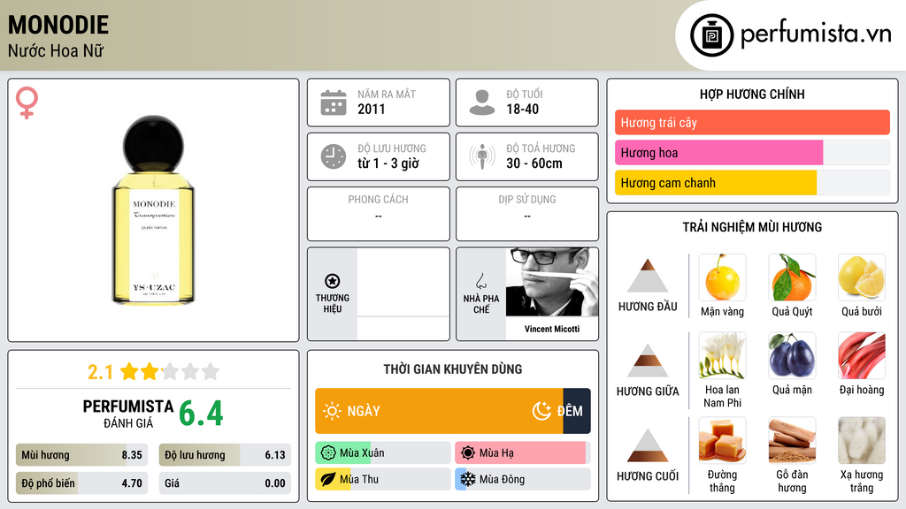
Task: Click the Hương trái cây accord bar
Action: point(752,122)
